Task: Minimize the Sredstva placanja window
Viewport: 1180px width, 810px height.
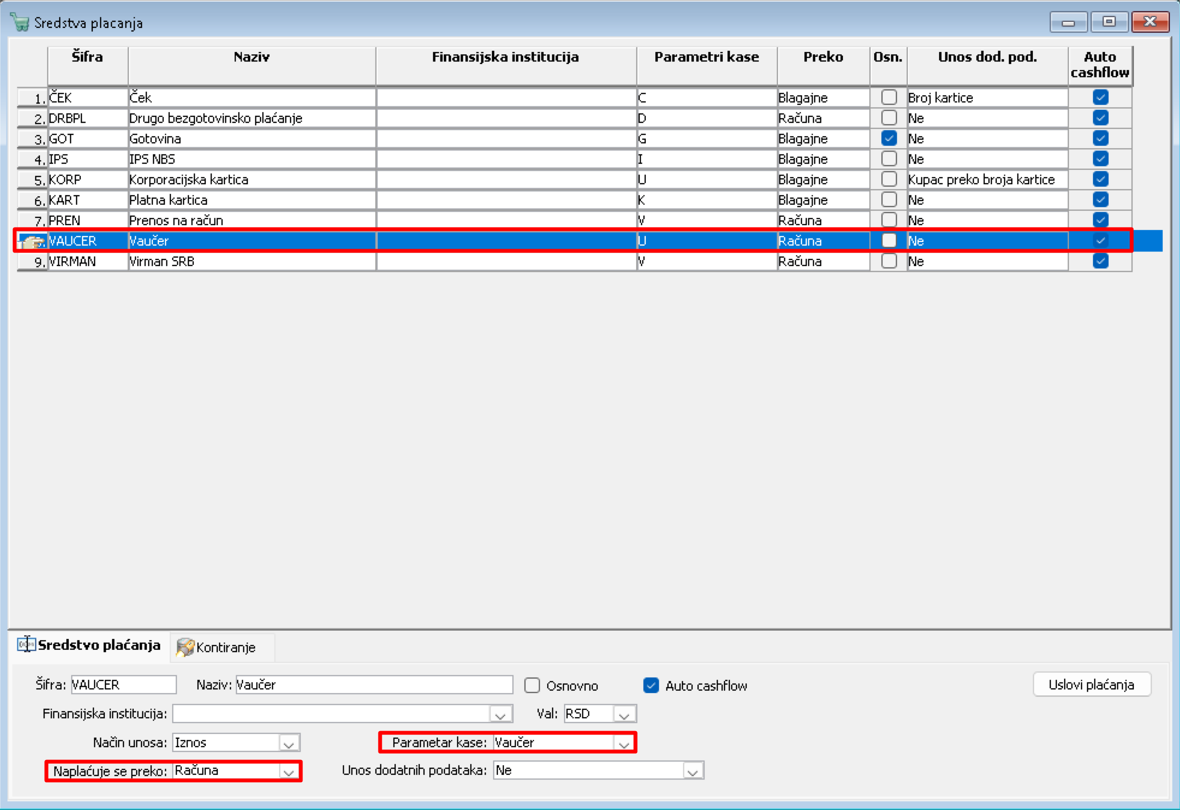Action: 1068,22
